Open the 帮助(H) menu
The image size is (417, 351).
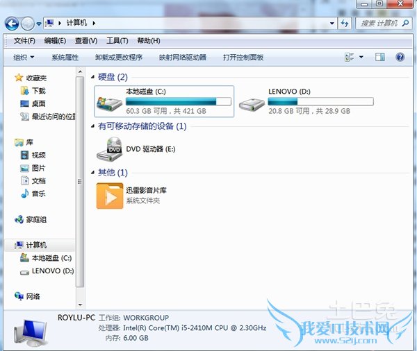pyautogui.click(x=149, y=41)
